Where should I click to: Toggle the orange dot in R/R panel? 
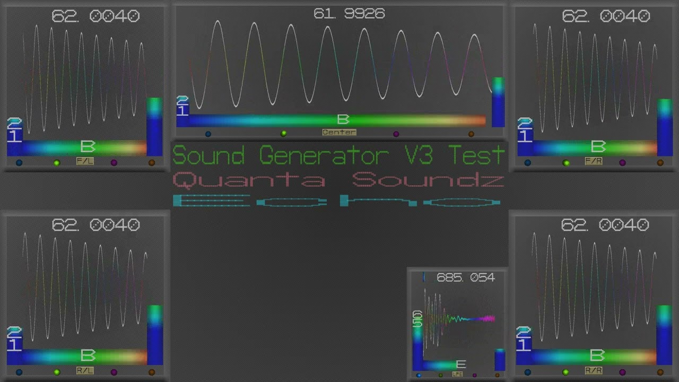coord(660,372)
